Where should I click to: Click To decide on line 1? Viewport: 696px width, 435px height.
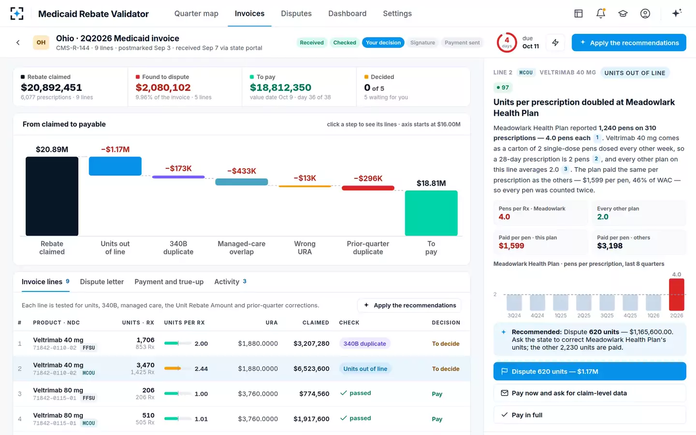tap(446, 344)
